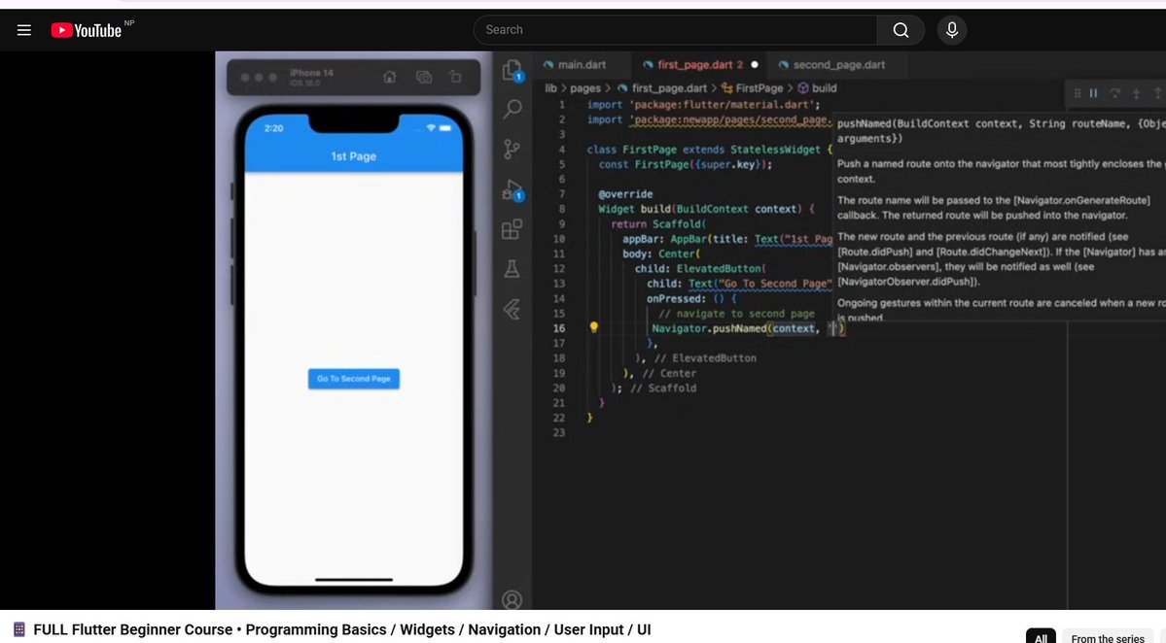This screenshot has height=643, width=1166.
Task: Go to YouTube home via the logo
Action: tap(87, 30)
